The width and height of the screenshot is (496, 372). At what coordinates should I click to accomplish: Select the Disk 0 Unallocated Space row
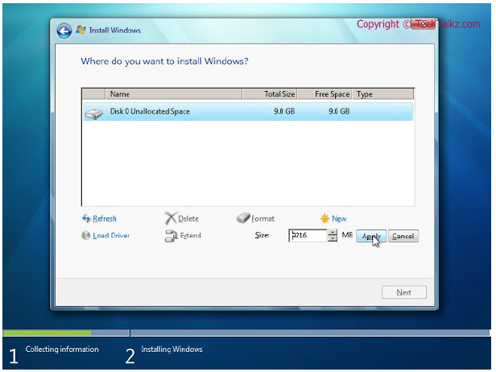248,112
